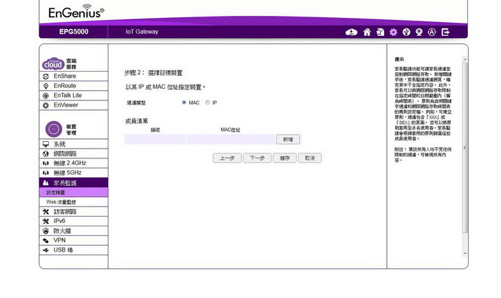Image resolution: width=501 pixels, height=298 pixels.
Task: Click the circled A icon in the header
Action: click(432, 32)
